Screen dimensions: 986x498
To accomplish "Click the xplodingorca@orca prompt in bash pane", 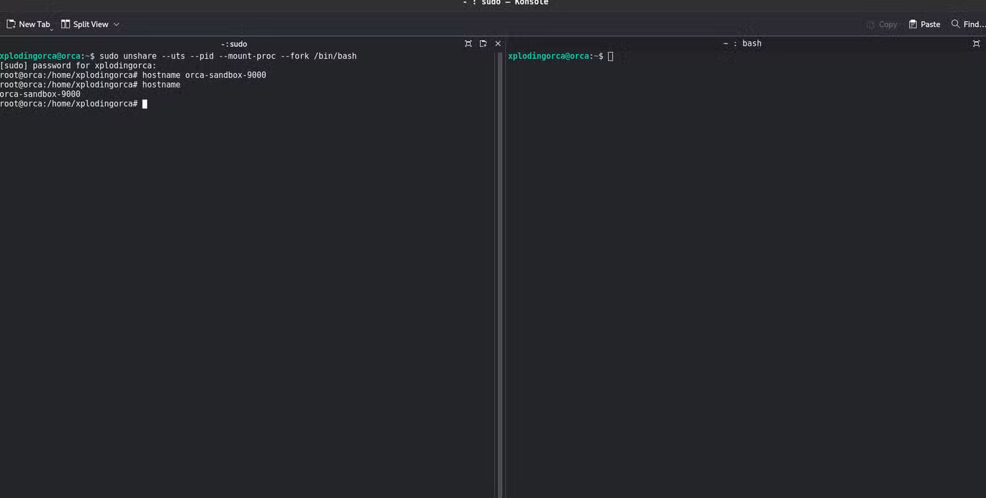I will tap(555, 57).
